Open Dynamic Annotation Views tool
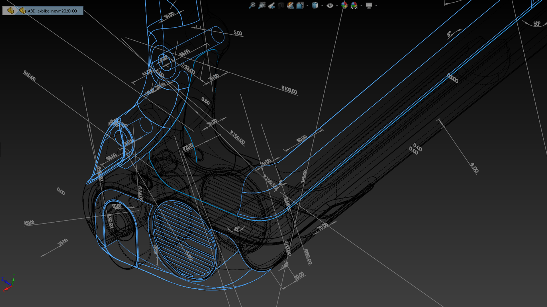This screenshot has width=547, height=307. (x=291, y=5)
